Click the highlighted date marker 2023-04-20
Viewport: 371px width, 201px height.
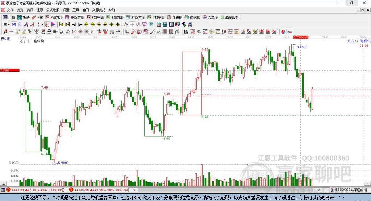point(300,37)
